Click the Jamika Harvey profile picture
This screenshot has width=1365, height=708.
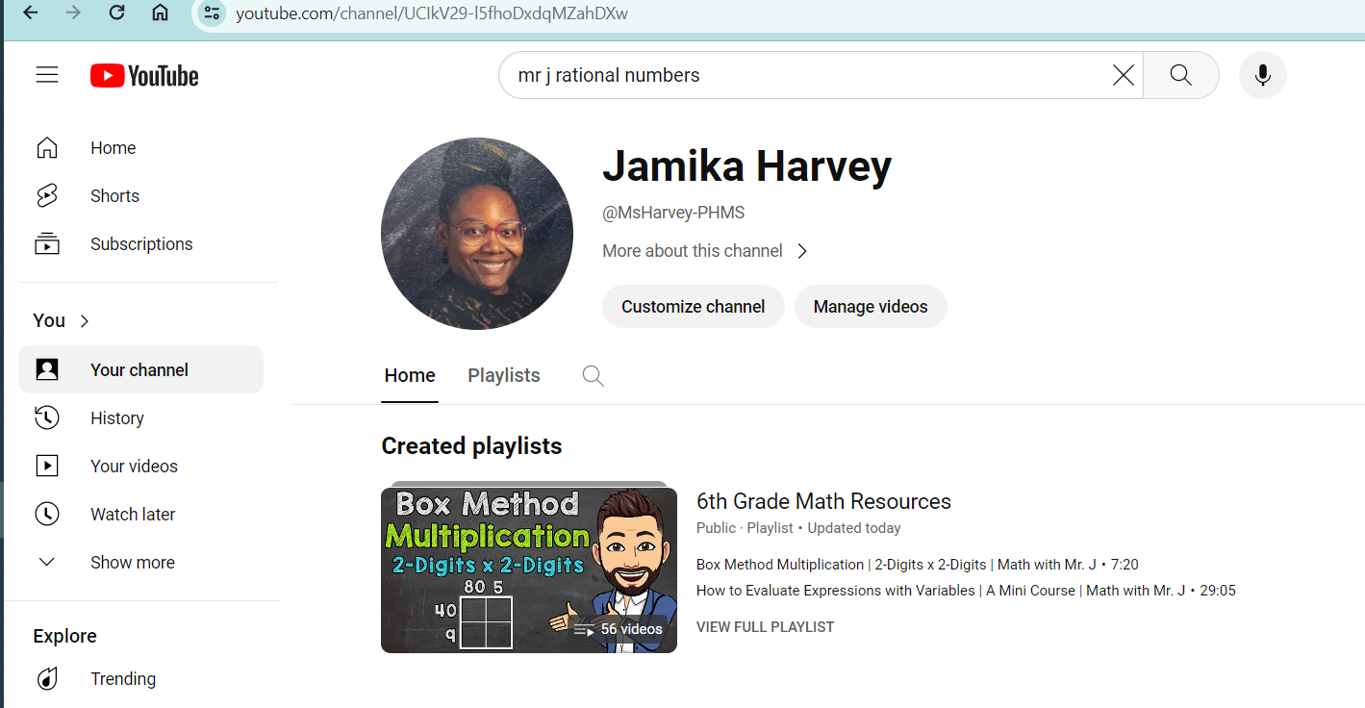click(x=477, y=234)
